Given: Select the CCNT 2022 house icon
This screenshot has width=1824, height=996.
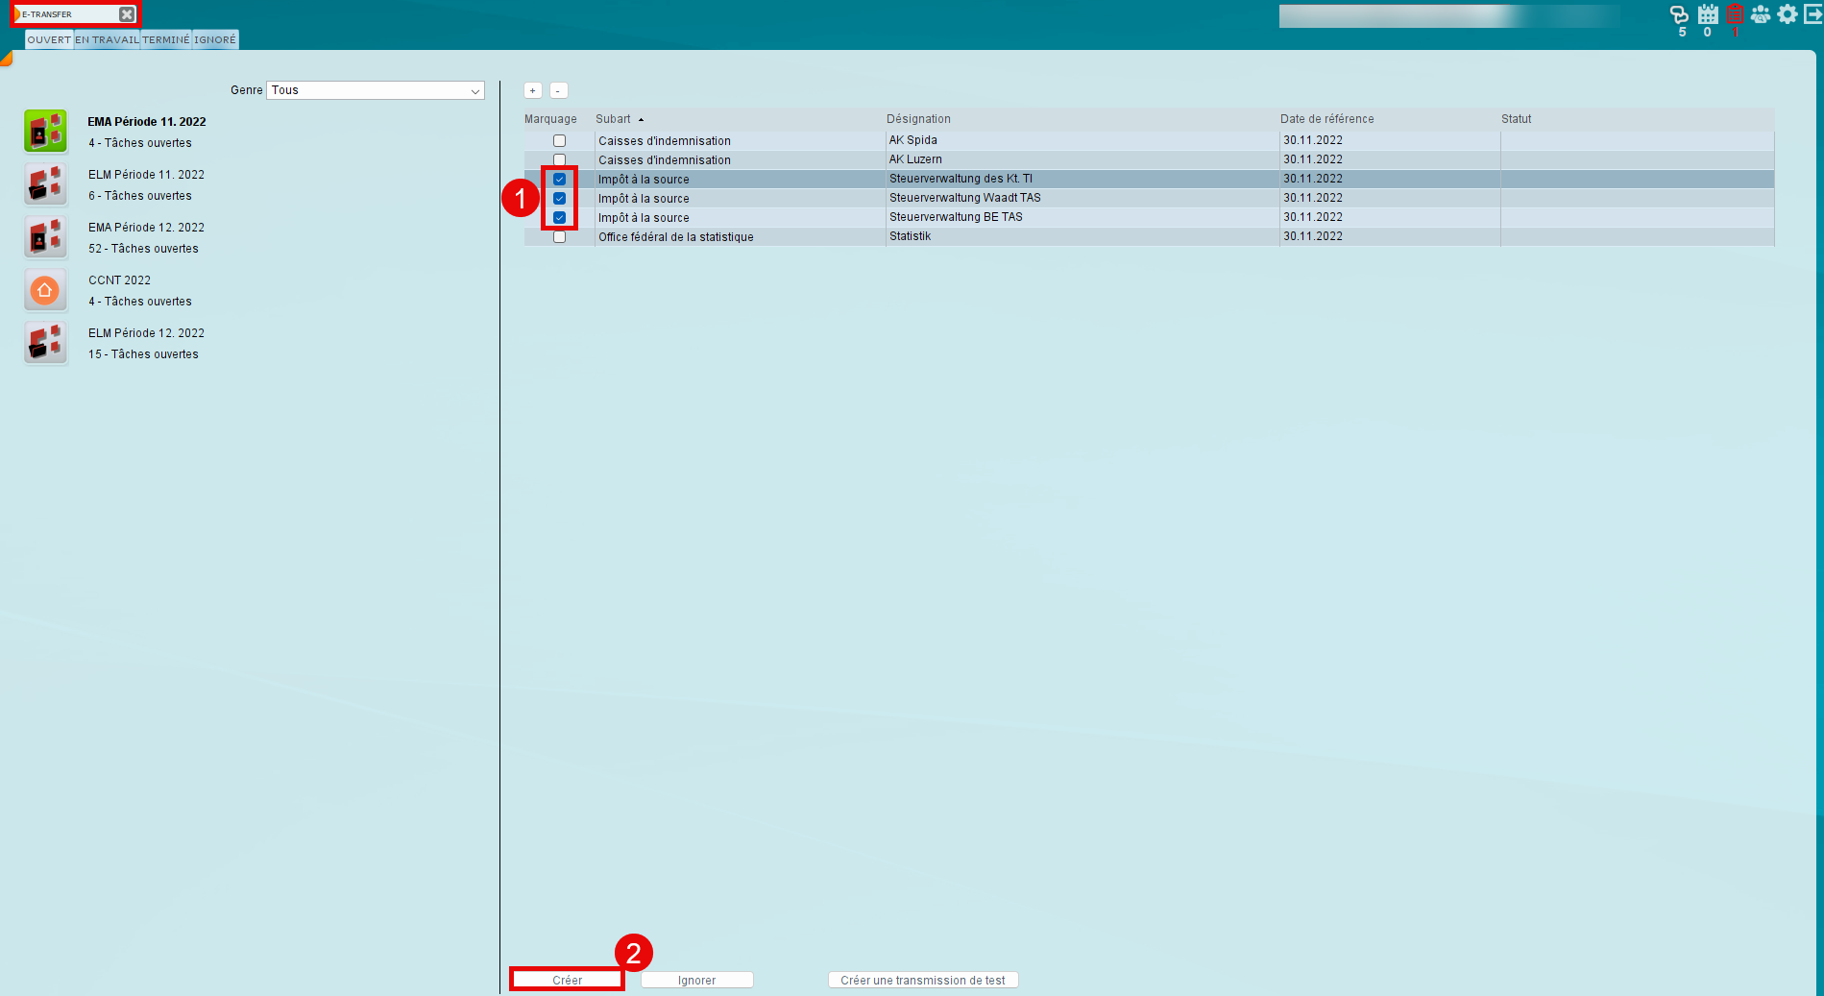Looking at the screenshot, I should (45, 290).
